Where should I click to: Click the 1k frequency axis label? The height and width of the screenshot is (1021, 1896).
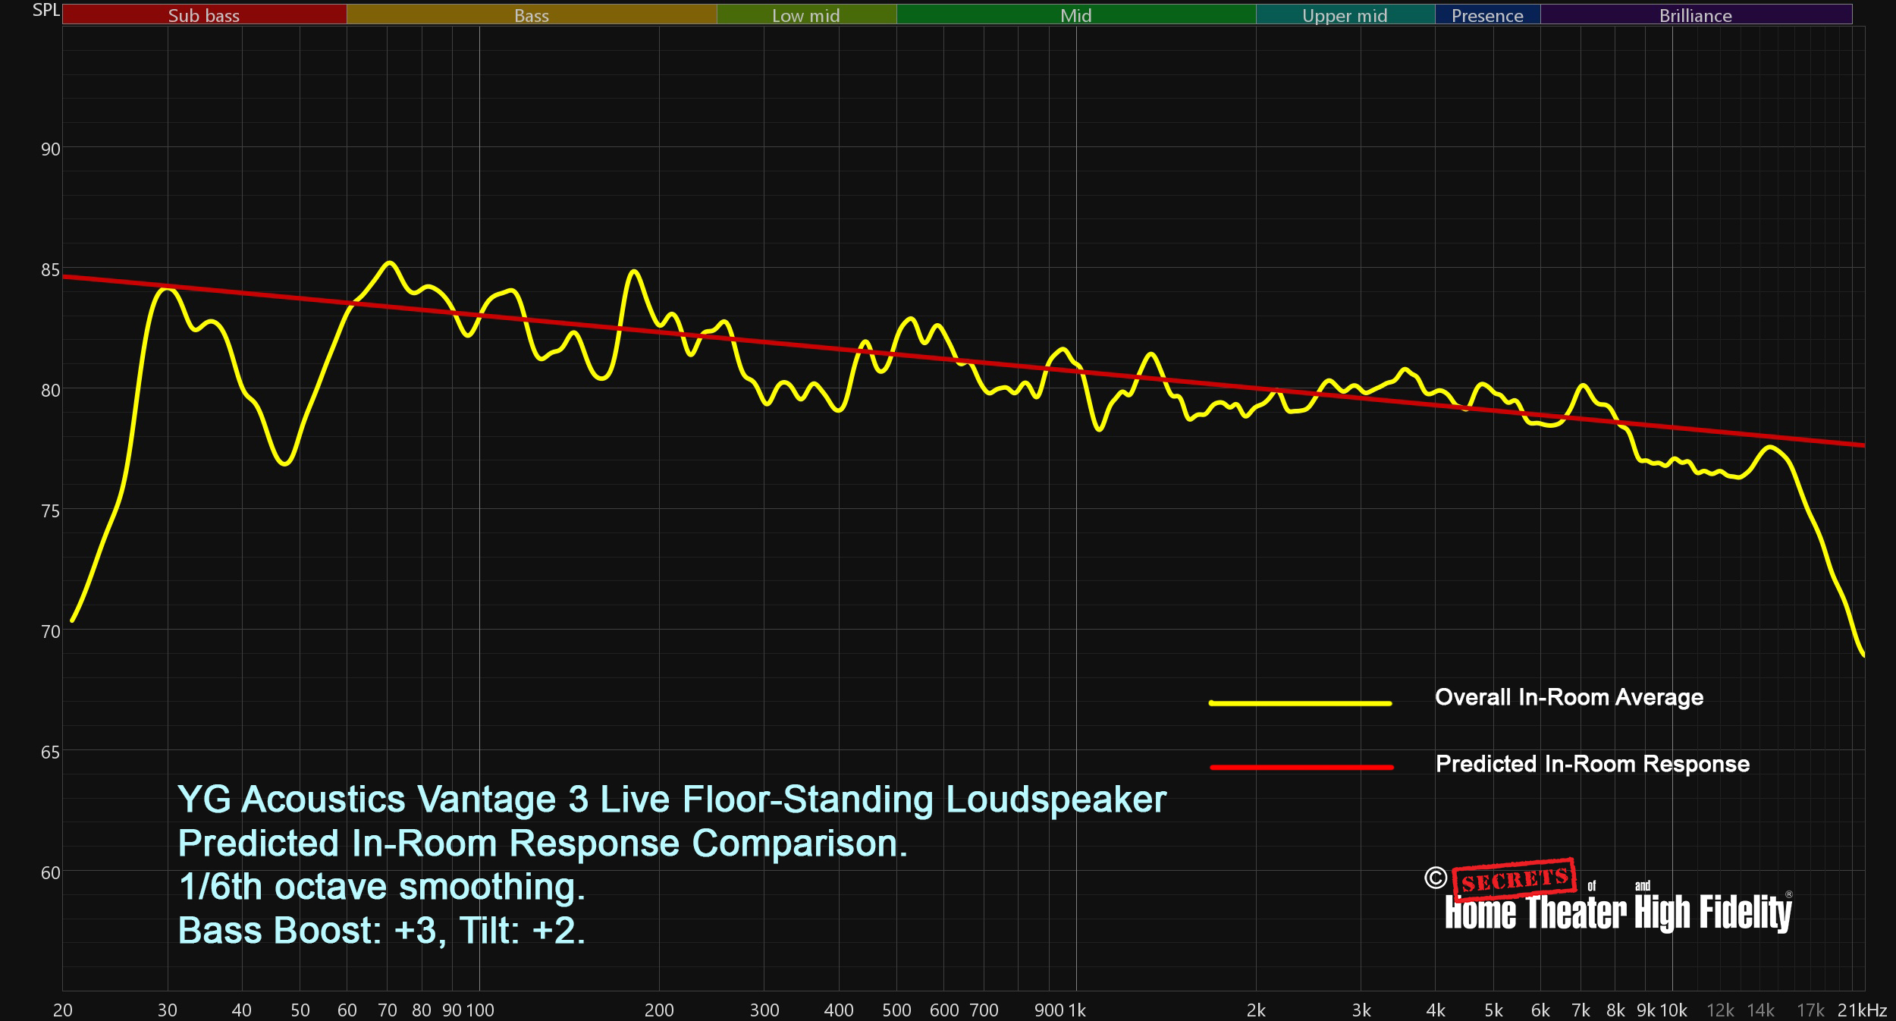coord(1077,1010)
